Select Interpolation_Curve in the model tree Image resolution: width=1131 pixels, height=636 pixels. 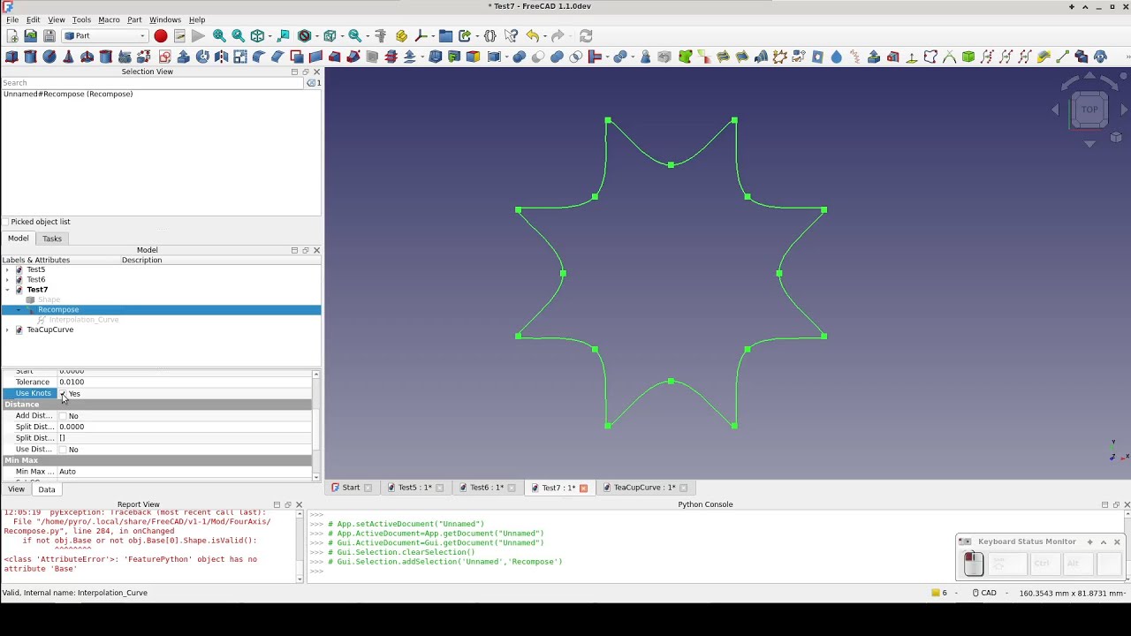click(x=83, y=320)
